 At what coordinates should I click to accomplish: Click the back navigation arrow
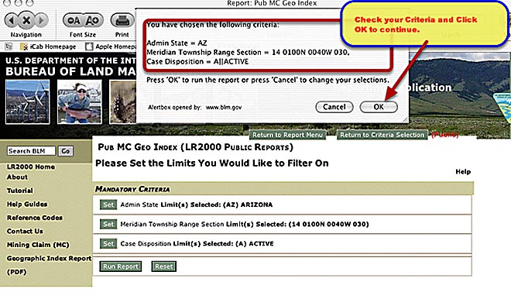tap(12, 21)
